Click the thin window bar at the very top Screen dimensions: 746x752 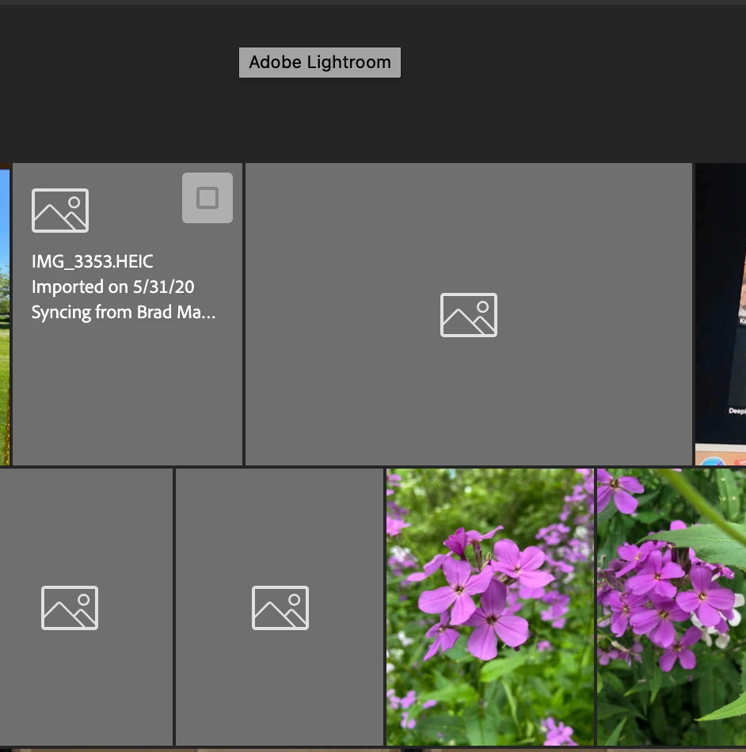click(x=373, y=2)
